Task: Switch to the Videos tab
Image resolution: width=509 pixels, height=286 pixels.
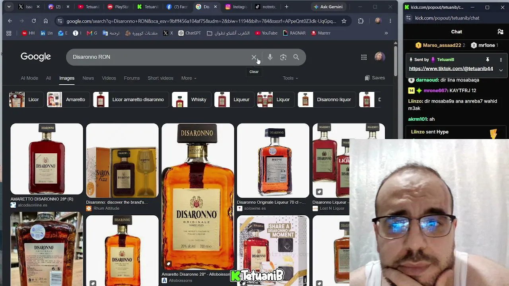Action: pos(109,78)
